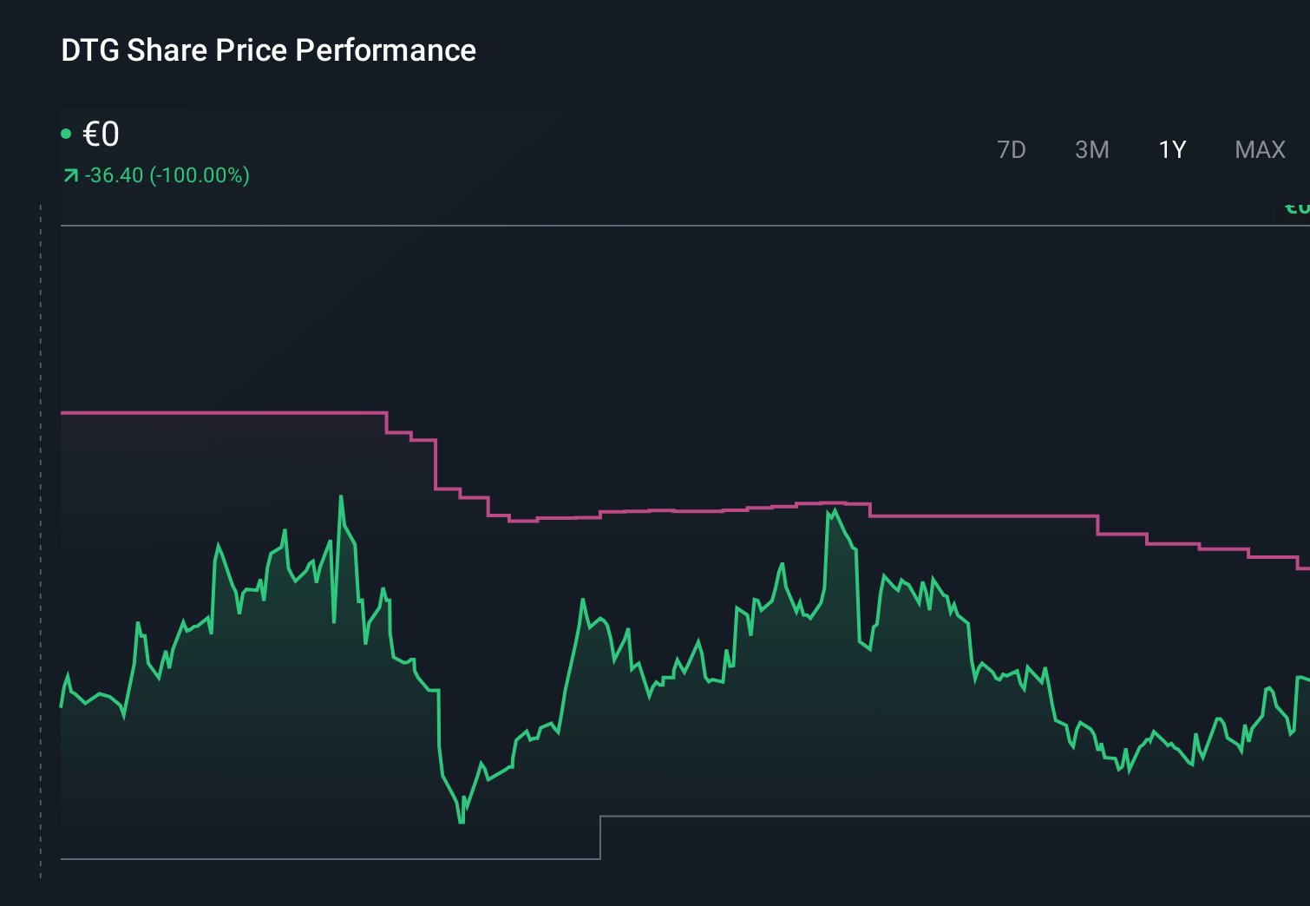Click the -36.40 (-100.00%) change link

click(x=167, y=174)
